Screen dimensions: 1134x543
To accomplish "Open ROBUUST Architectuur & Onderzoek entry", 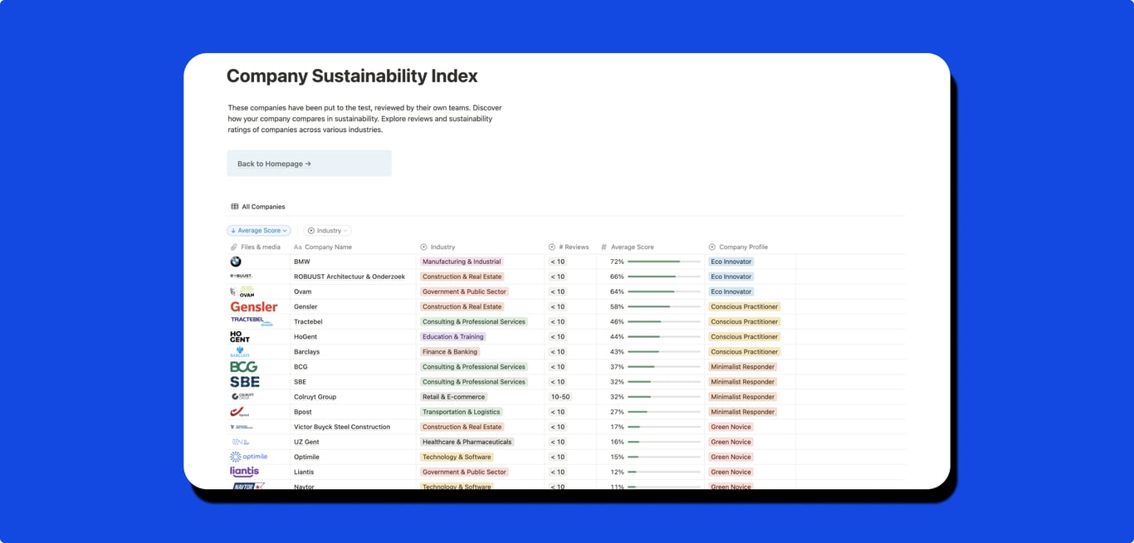I will 349,276.
